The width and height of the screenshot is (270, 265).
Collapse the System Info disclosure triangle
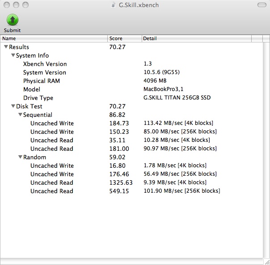13,55
